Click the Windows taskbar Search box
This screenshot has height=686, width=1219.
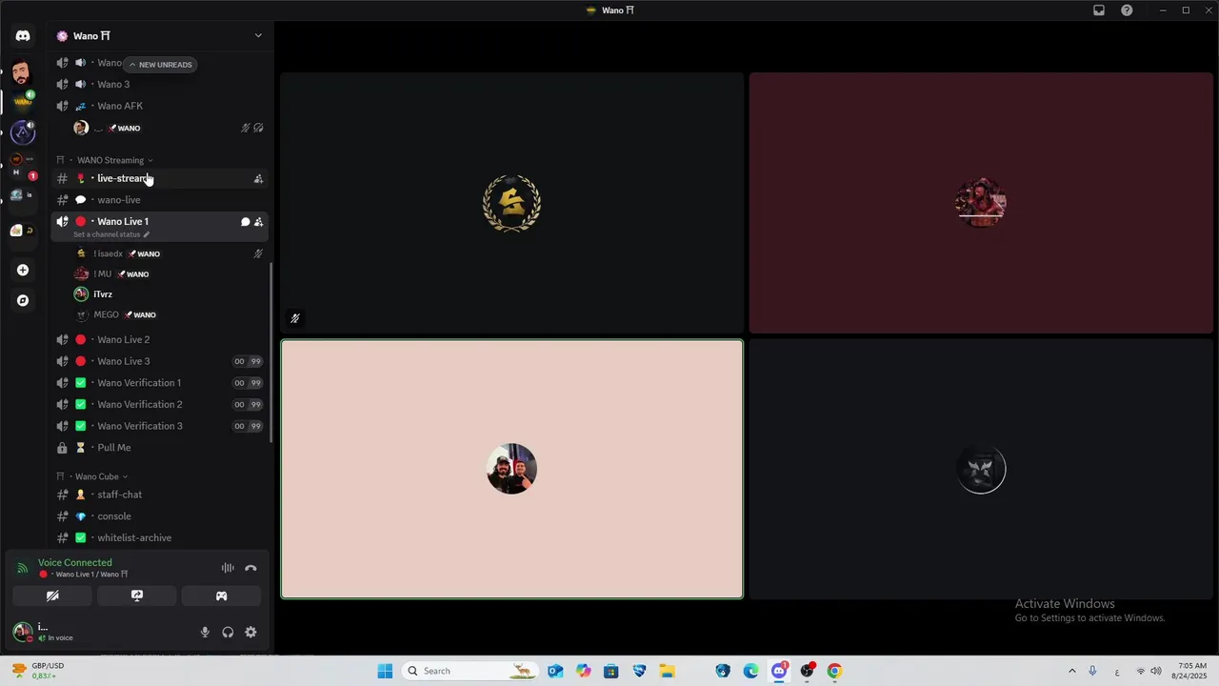470,671
